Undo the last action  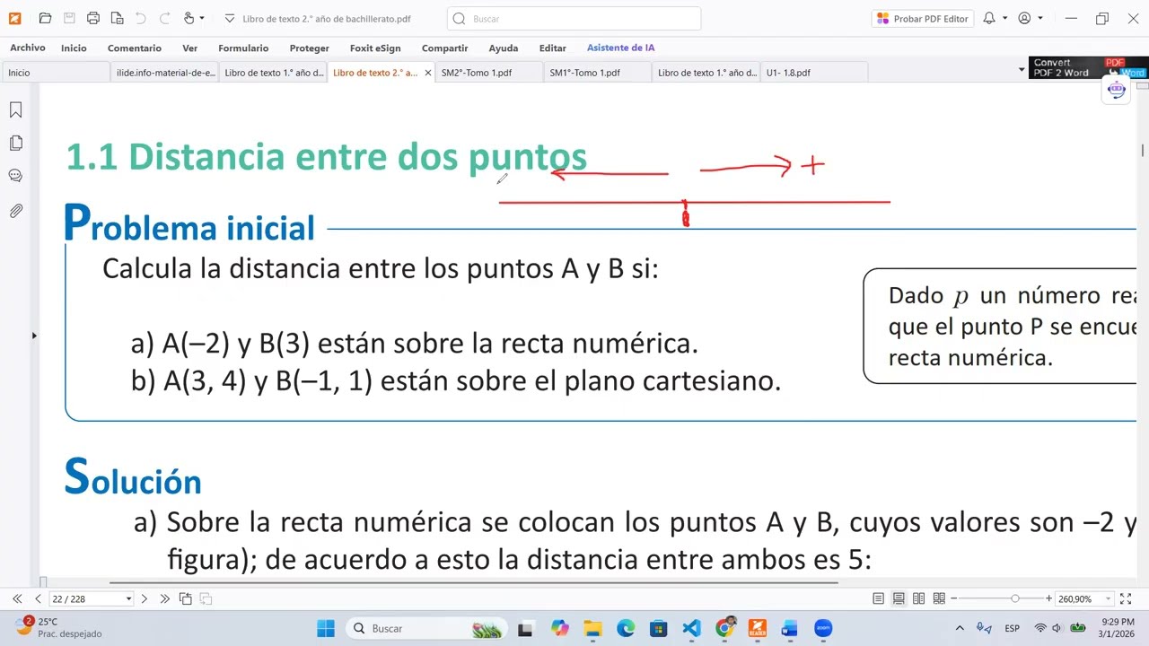point(141,18)
